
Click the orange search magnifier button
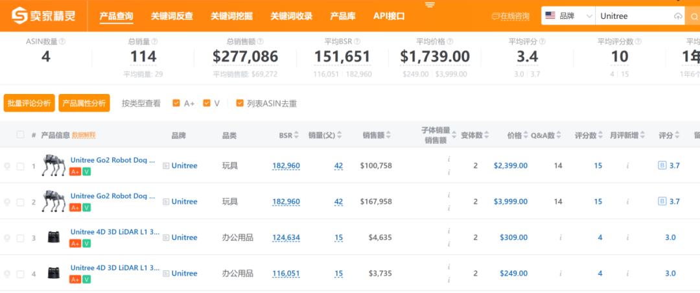692,16
